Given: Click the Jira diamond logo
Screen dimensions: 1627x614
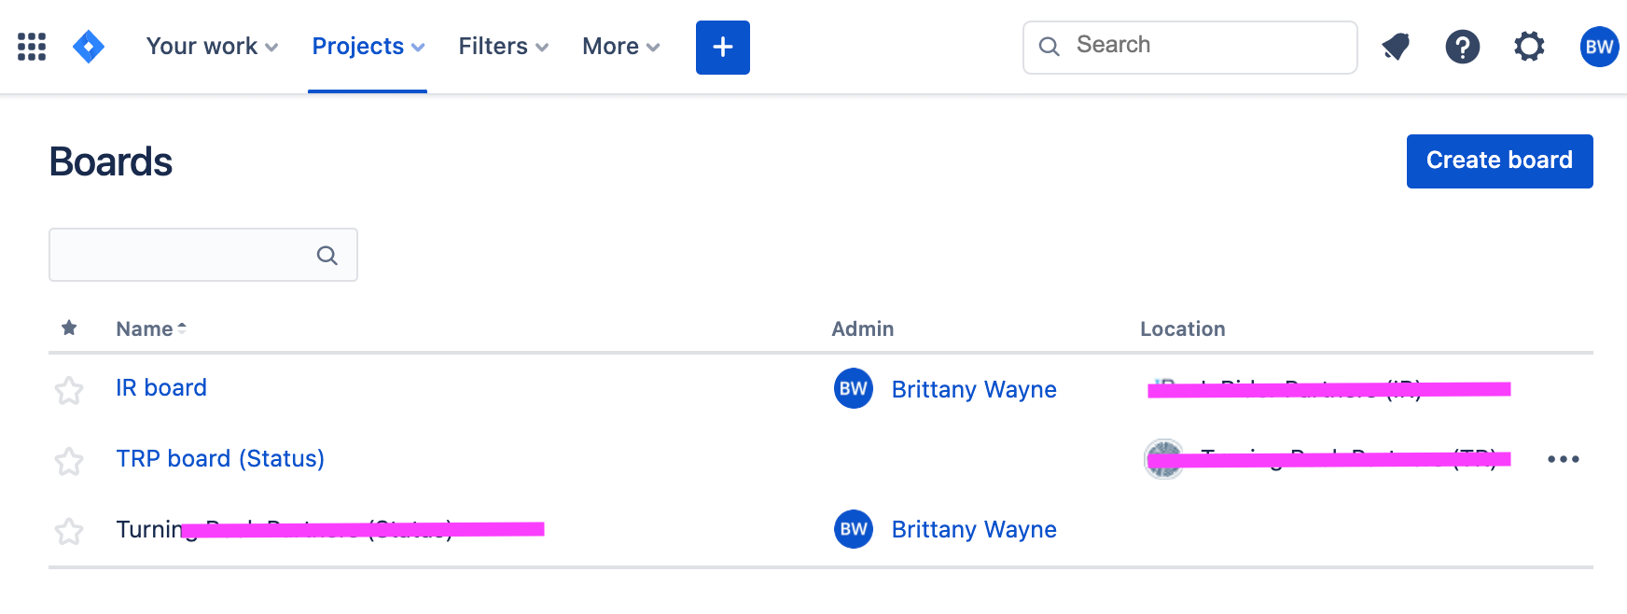Looking at the screenshot, I should 89,47.
